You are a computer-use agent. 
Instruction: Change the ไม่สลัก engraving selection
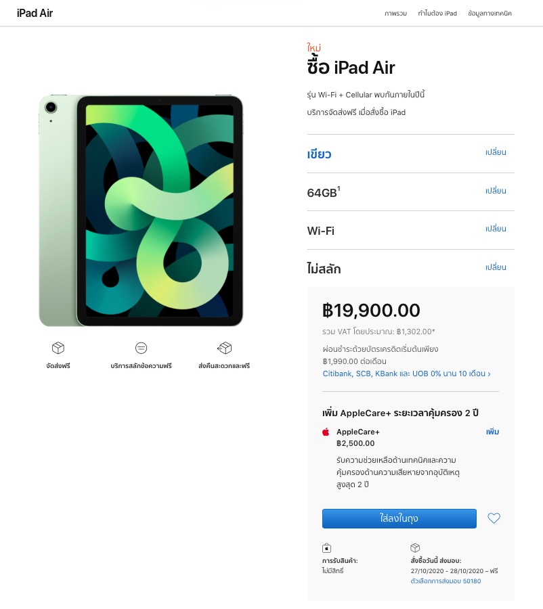(496, 267)
